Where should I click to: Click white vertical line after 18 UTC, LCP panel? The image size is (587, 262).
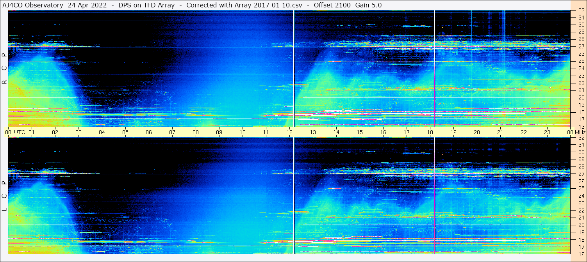point(434,196)
